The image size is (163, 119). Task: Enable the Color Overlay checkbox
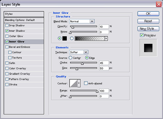click(x=7, y=69)
